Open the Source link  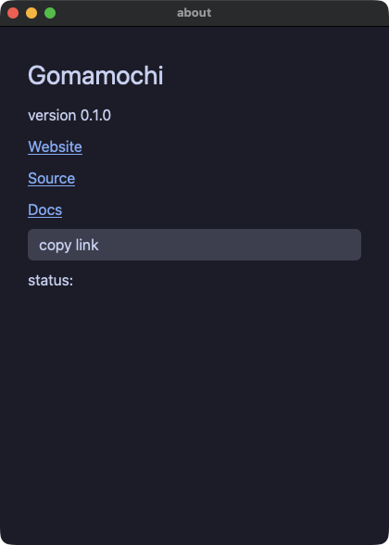(x=52, y=178)
